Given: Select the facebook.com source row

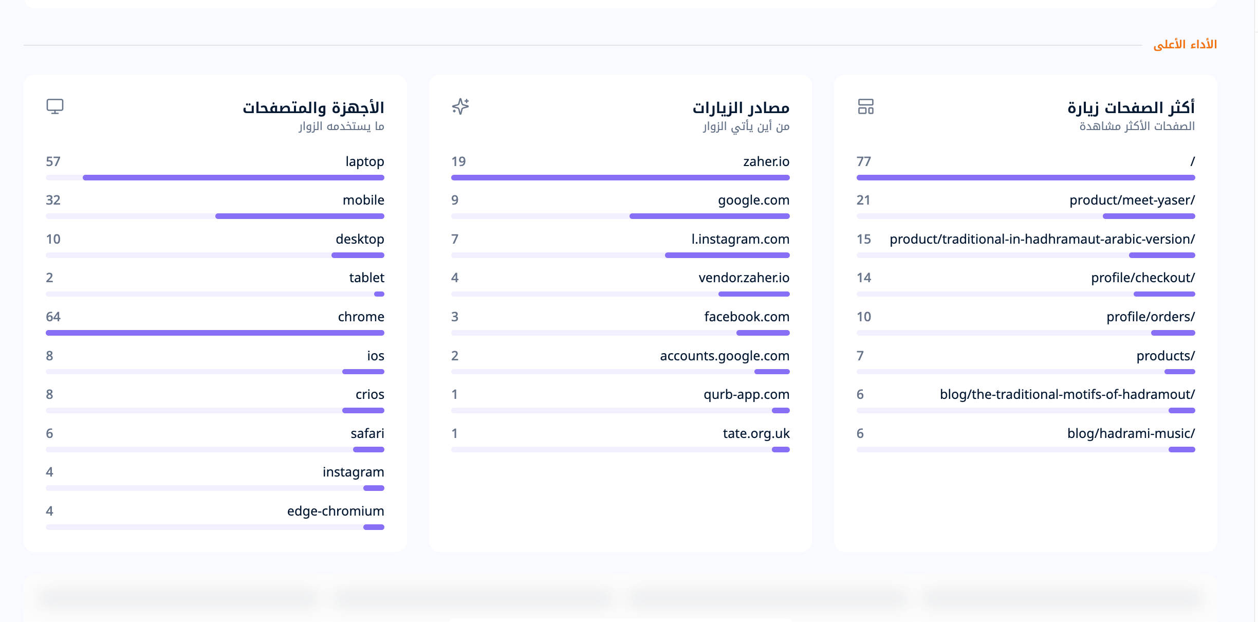Looking at the screenshot, I should click(x=620, y=323).
